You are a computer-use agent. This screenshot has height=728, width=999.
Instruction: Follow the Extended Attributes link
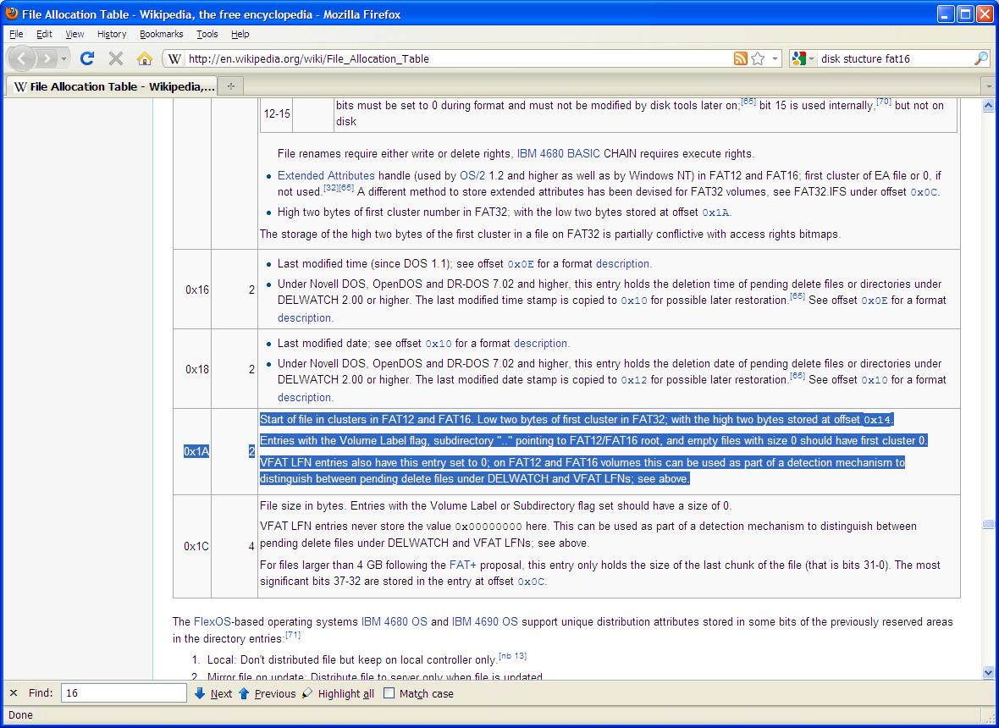pyautogui.click(x=326, y=176)
